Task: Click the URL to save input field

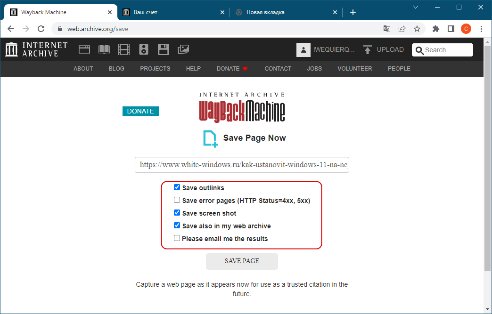Action: [242, 165]
